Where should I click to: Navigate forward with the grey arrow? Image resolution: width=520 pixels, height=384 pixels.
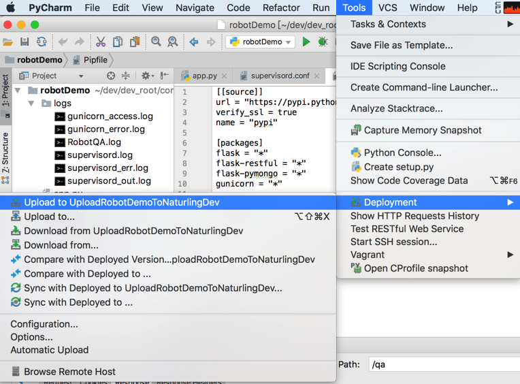click(x=211, y=42)
